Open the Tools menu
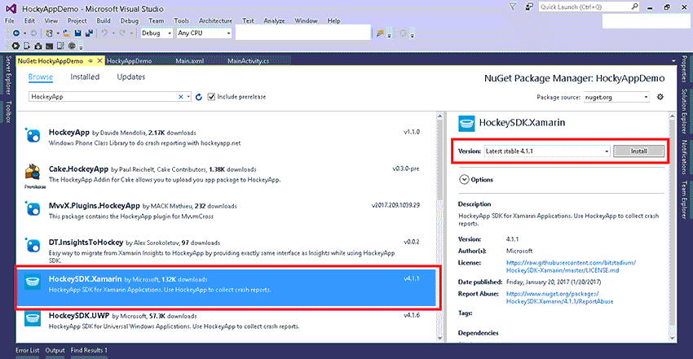Screen dimensions: 693x359 (x=181, y=20)
